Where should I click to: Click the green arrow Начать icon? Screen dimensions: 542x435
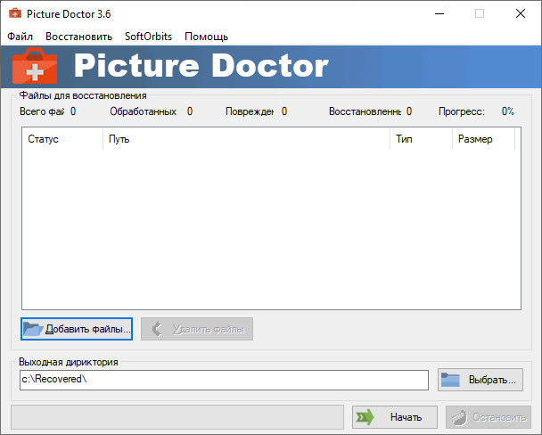[x=364, y=417]
